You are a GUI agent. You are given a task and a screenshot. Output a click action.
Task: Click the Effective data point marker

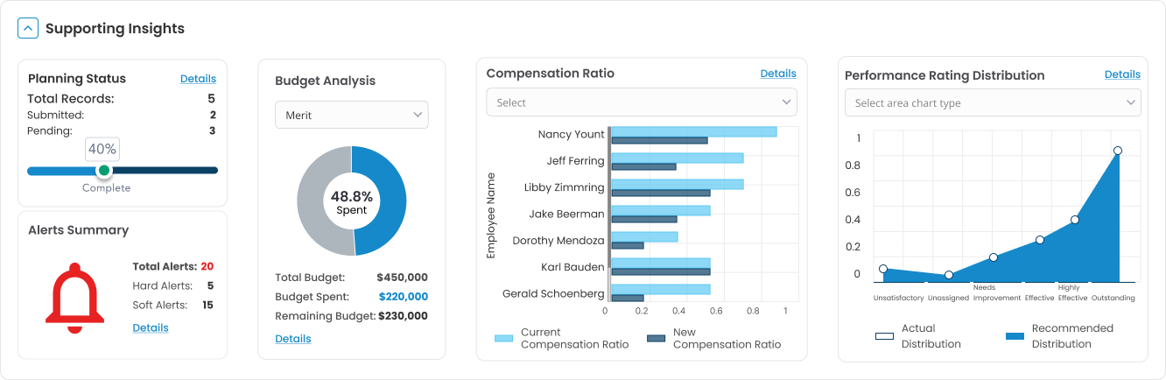click(1040, 240)
